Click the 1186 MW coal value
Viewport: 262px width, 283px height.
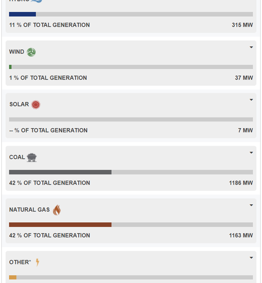click(241, 183)
